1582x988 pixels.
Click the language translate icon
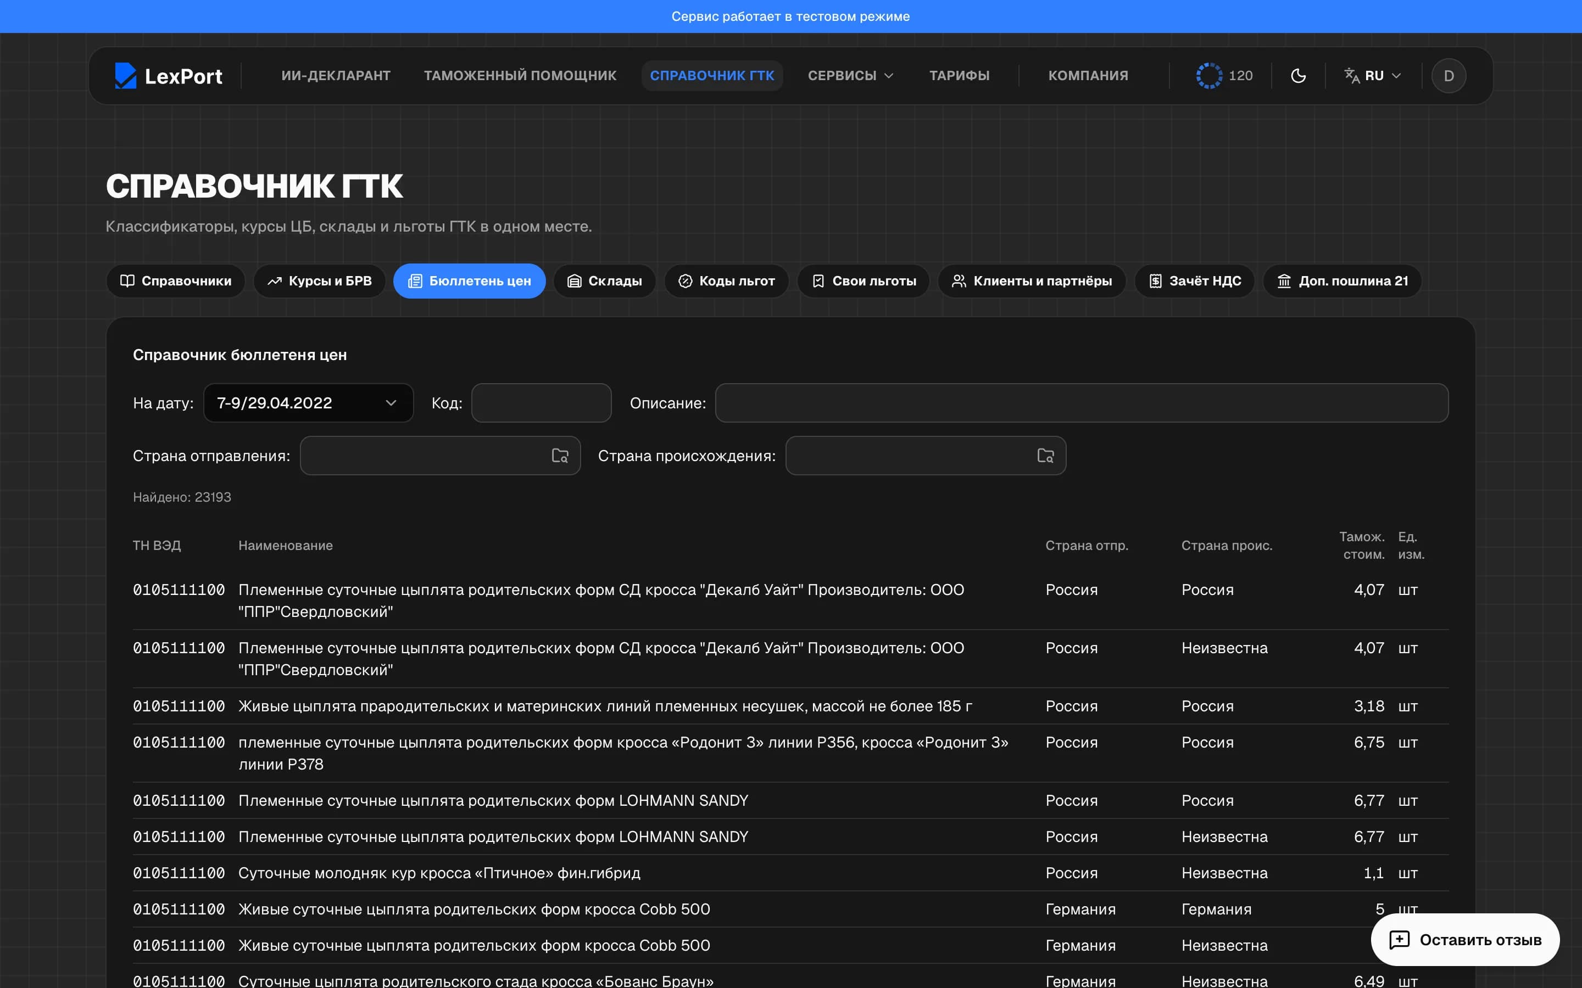(x=1352, y=76)
